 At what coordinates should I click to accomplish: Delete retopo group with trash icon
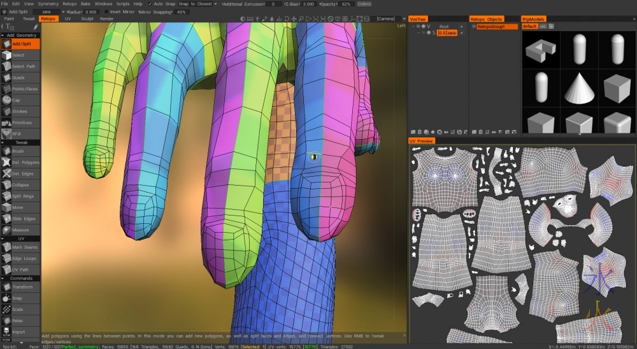(x=479, y=131)
